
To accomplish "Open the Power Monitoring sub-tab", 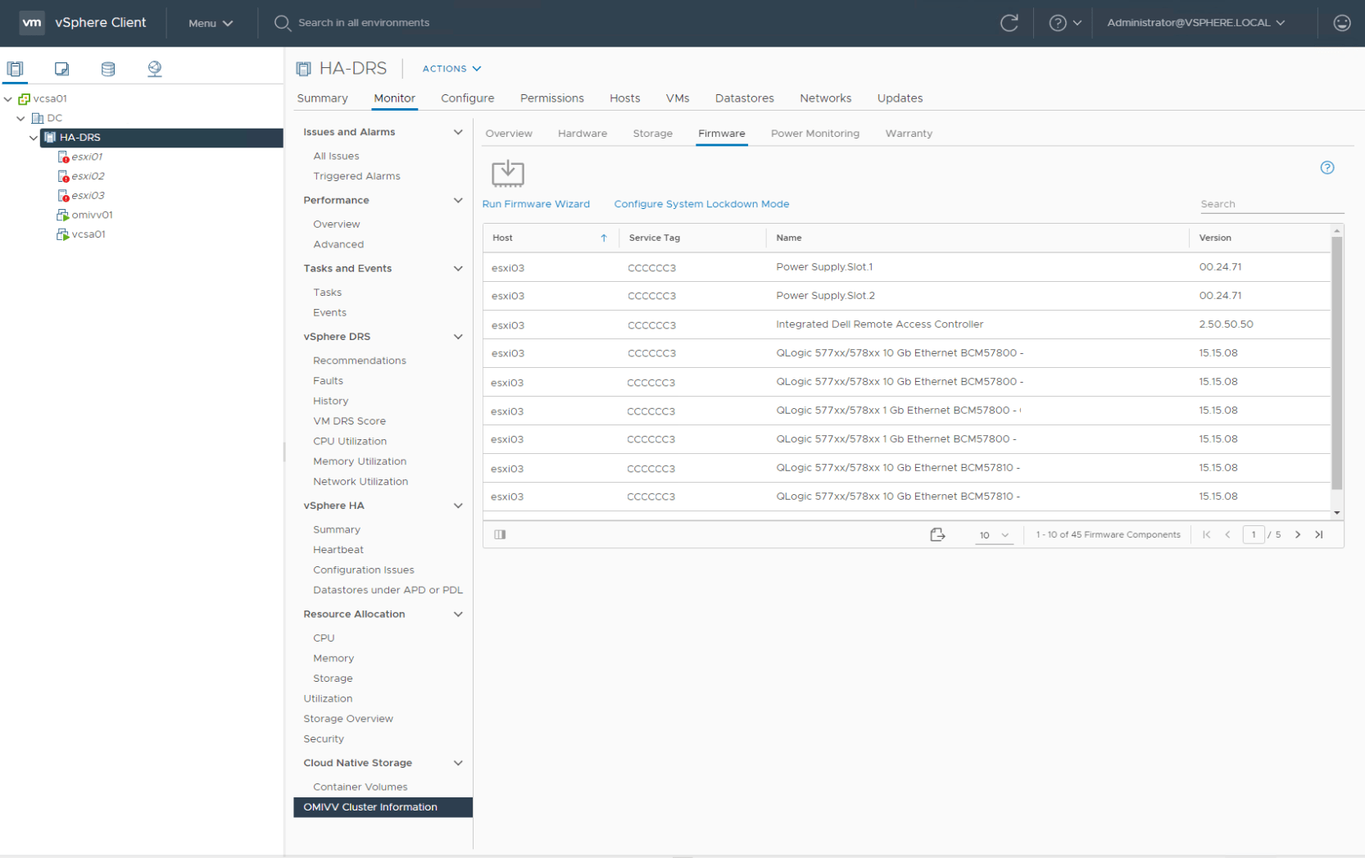I will [x=815, y=134].
